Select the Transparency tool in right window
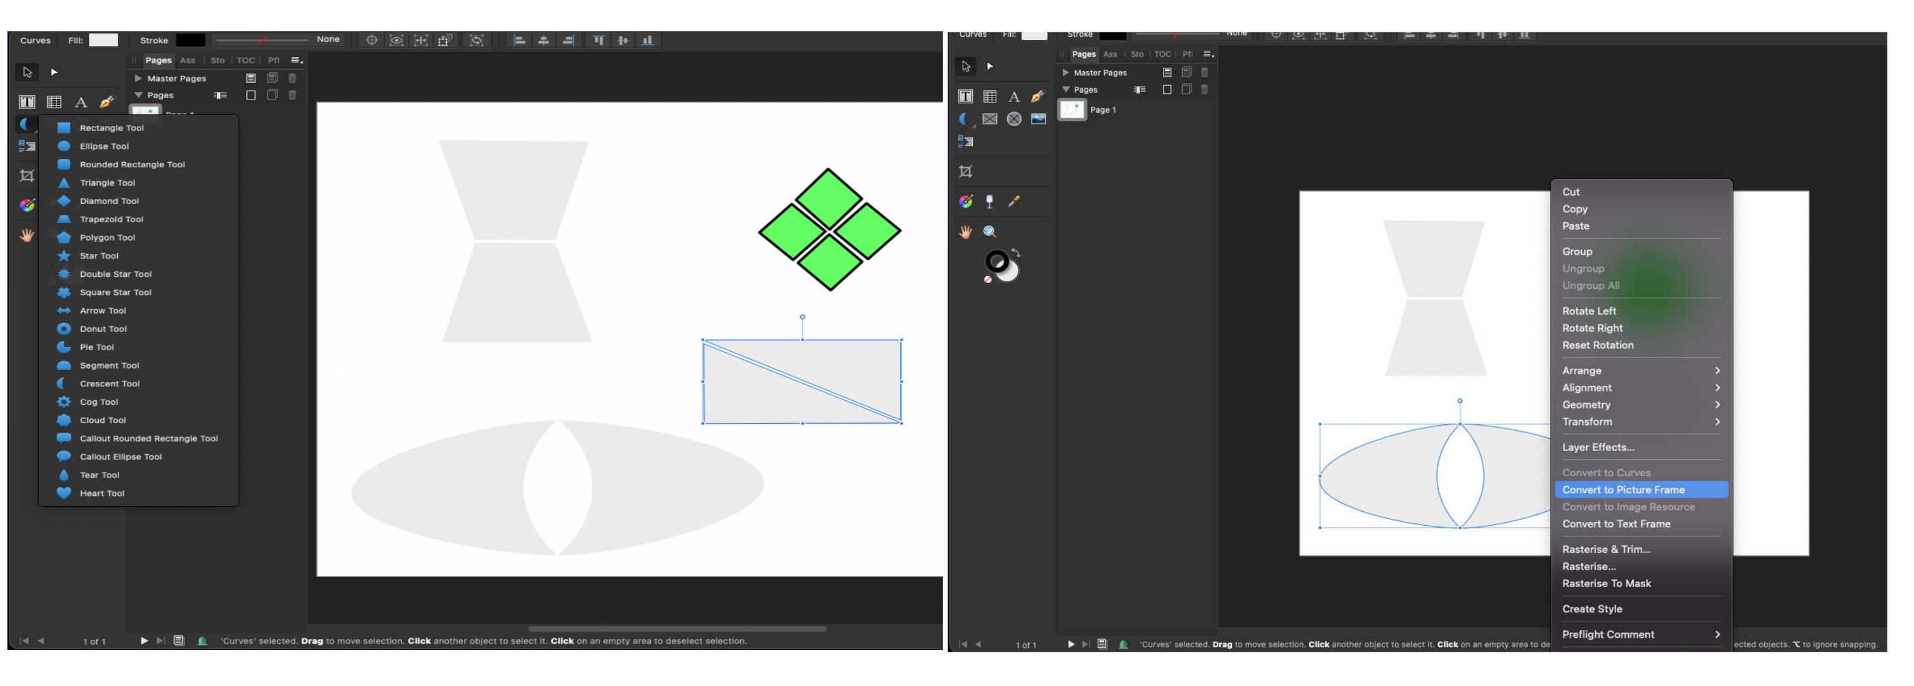This screenshot has width=1914, height=686. tap(990, 201)
